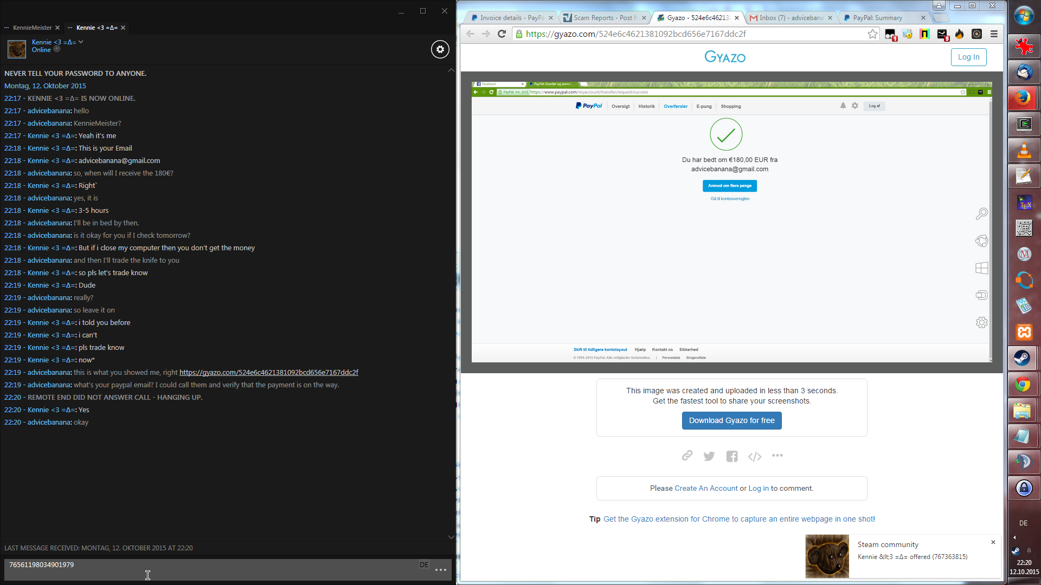Open the embed code icon
Screen dimensions: 1041x585
coord(754,457)
